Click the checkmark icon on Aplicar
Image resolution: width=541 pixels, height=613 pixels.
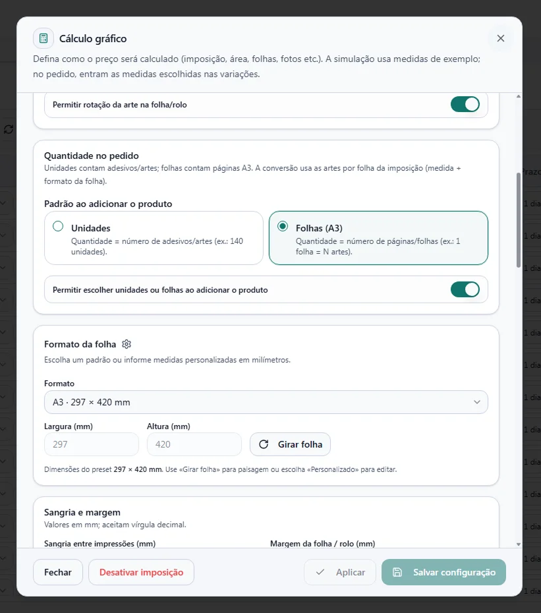pos(320,572)
